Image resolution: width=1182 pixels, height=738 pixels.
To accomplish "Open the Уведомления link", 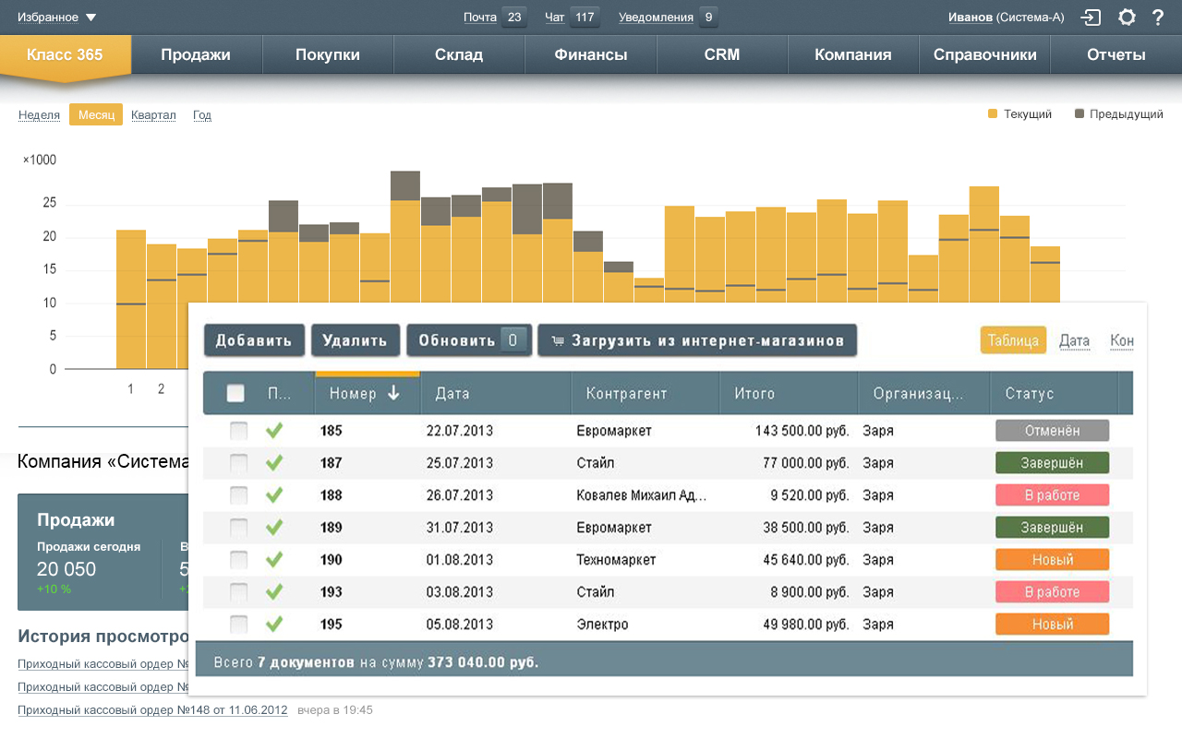I will coord(656,18).
